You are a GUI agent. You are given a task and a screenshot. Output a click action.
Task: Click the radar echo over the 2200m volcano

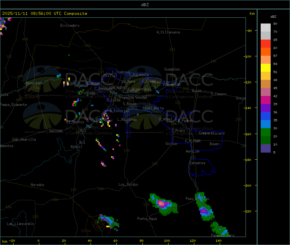109,222
